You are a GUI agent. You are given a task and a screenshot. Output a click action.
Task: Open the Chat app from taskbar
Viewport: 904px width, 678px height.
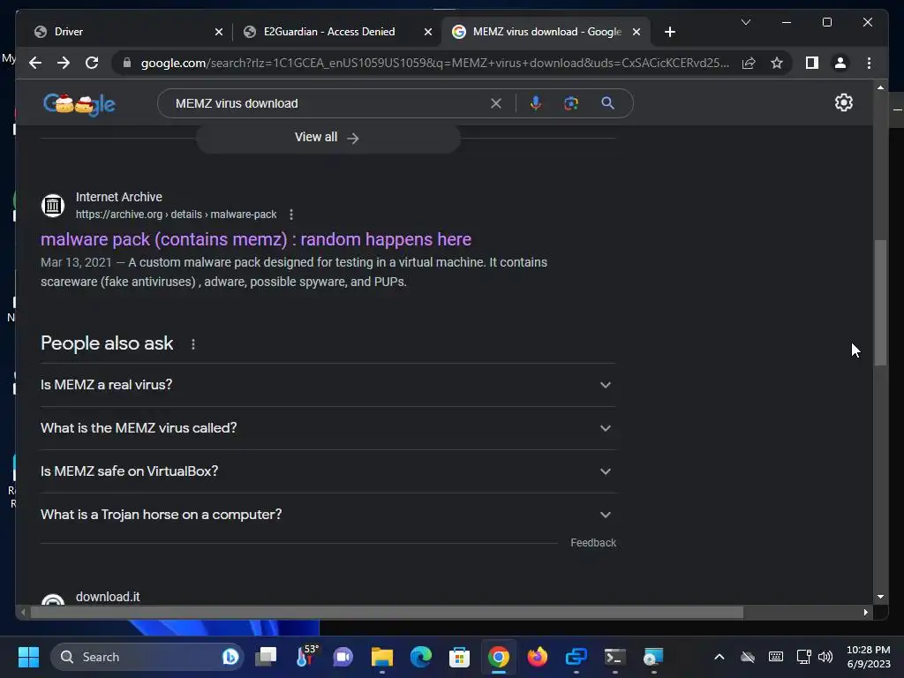pyautogui.click(x=343, y=657)
